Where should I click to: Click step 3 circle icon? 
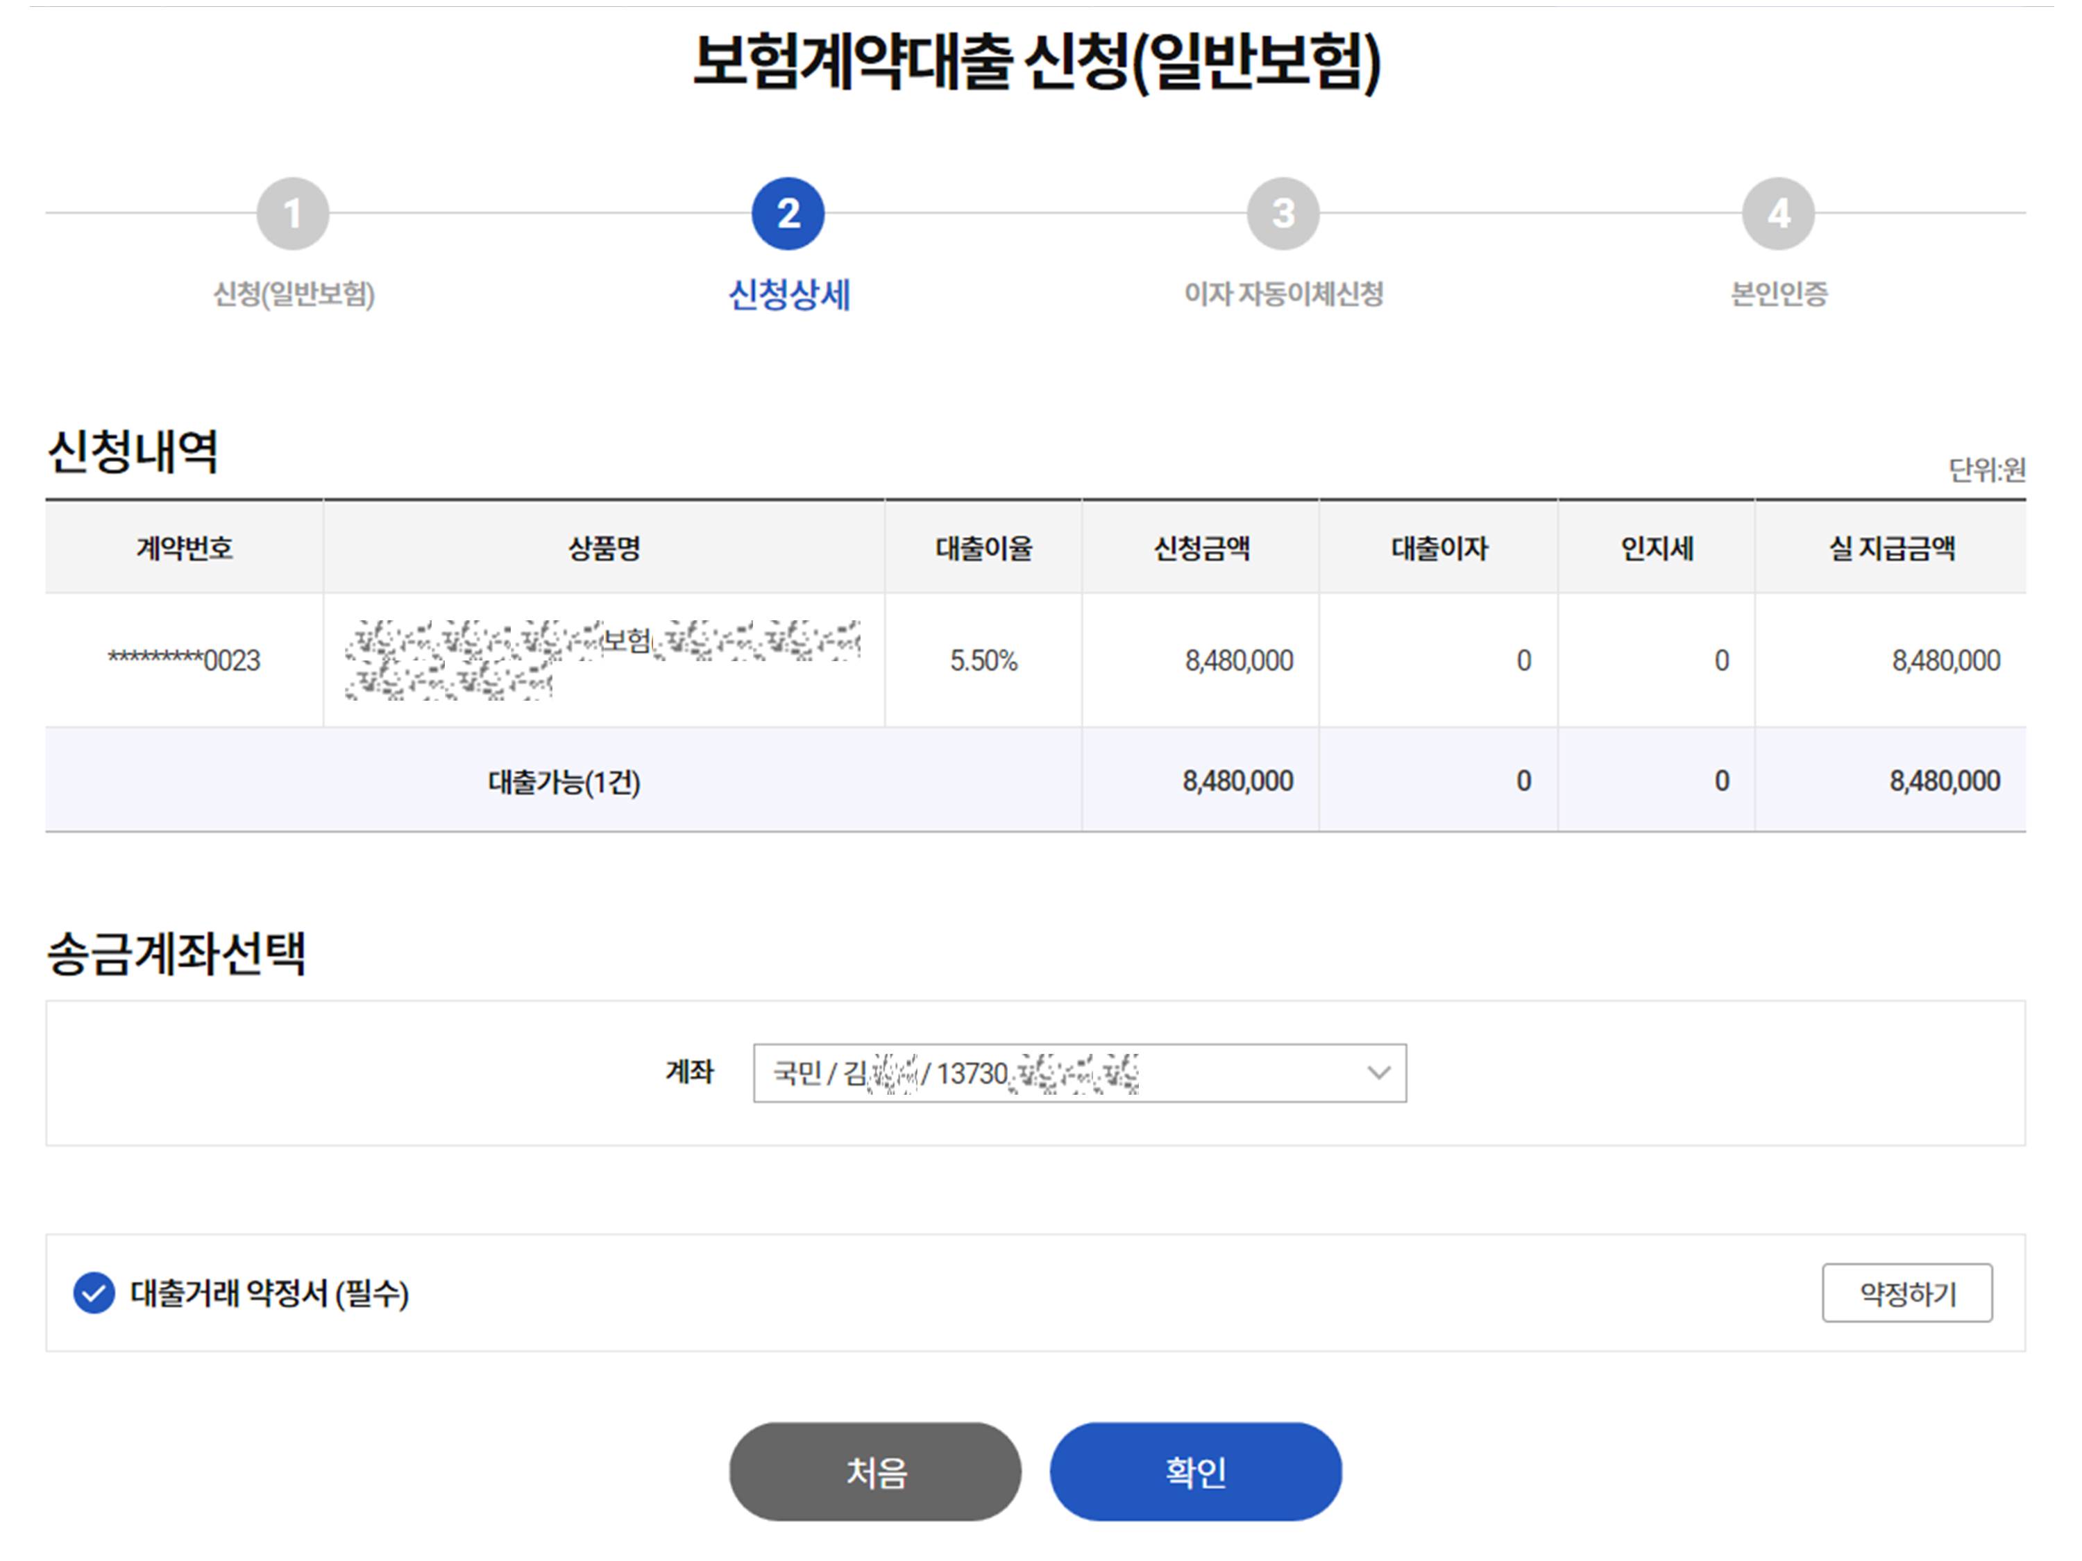(1283, 214)
